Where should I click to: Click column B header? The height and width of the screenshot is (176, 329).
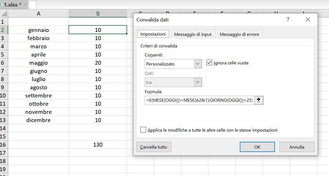tap(98, 14)
